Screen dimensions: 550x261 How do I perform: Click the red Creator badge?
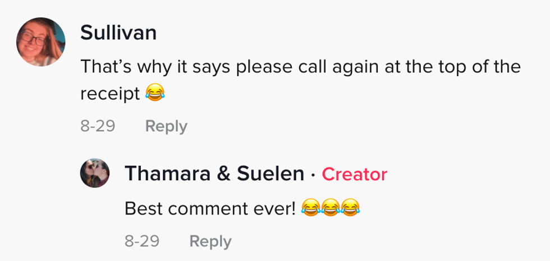(x=354, y=175)
